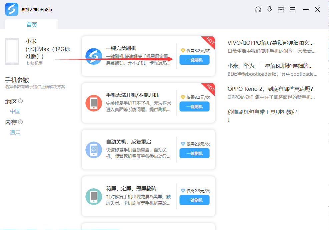Click diamond icon beside 一键完美刷机 price
This screenshot has width=329, height=230.
coord(183,50)
